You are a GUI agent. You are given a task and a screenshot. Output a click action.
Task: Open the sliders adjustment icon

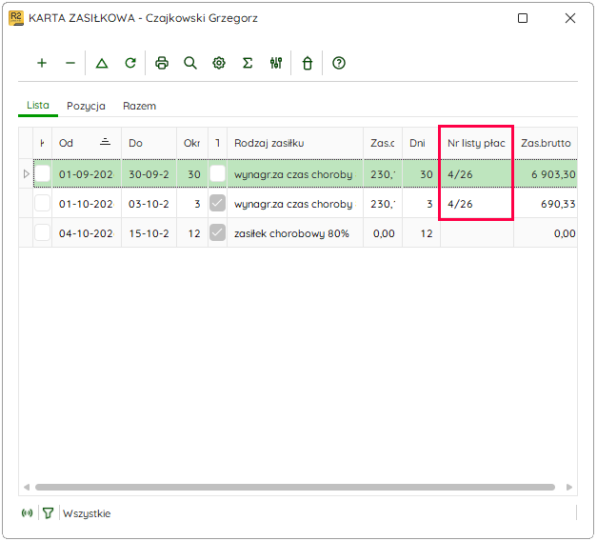(276, 63)
